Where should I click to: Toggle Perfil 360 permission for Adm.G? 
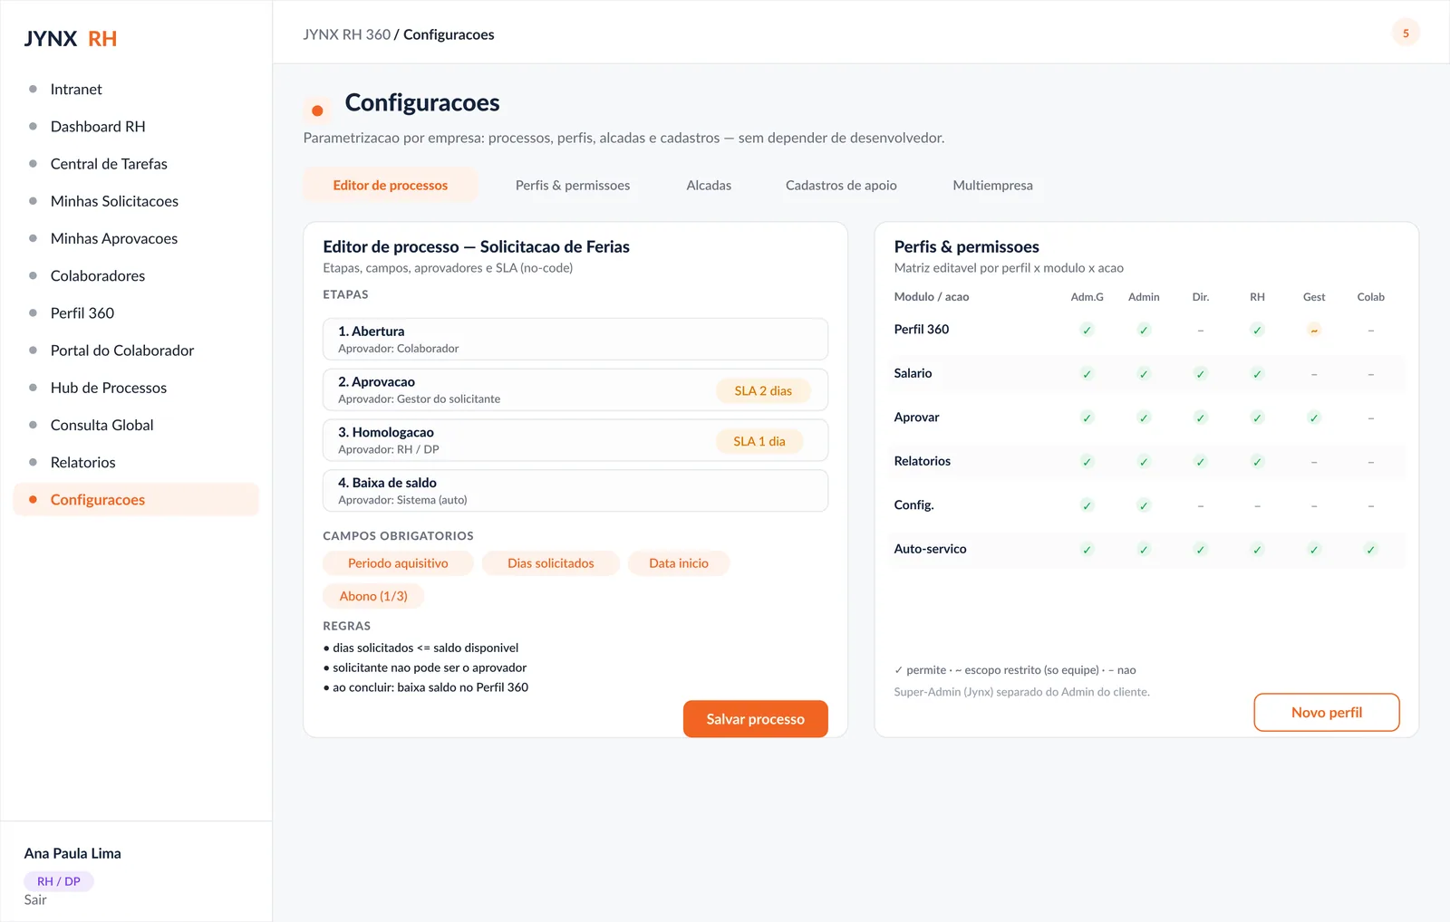point(1087,330)
